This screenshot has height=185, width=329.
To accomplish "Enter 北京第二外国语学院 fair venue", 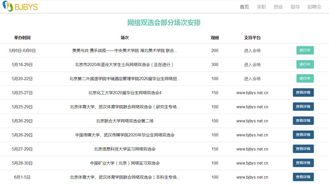I will click(x=252, y=78).
